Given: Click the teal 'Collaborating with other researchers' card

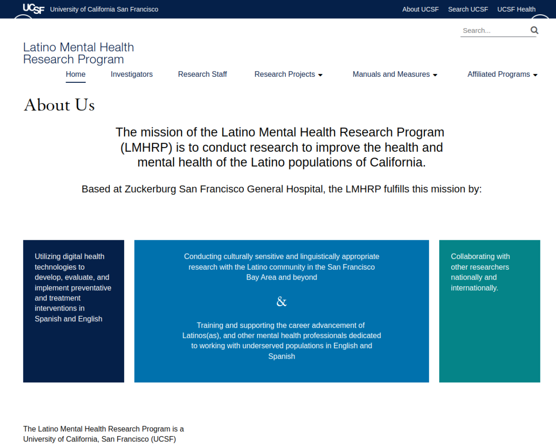Looking at the screenshot, I should (x=490, y=311).
